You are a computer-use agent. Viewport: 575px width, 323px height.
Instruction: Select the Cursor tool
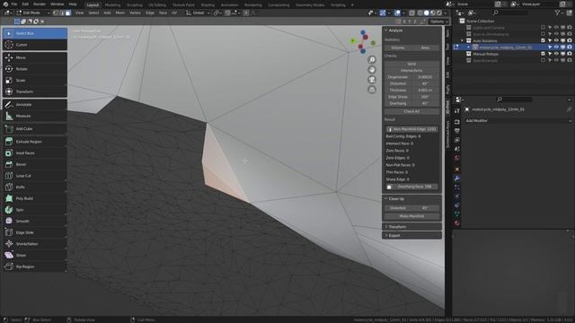[35, 45]
